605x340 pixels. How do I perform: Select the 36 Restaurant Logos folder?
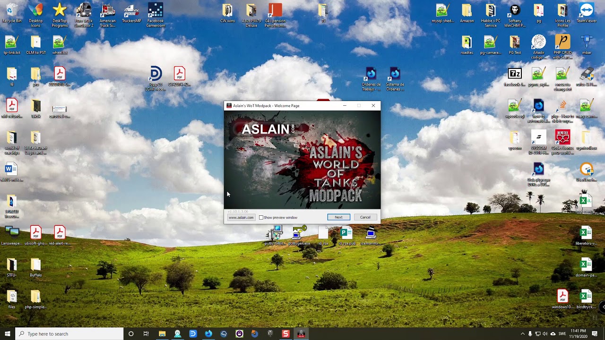click(x=35, y=142)
